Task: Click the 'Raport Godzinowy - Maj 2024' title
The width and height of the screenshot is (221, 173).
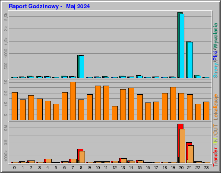Action: coord(49,6)
